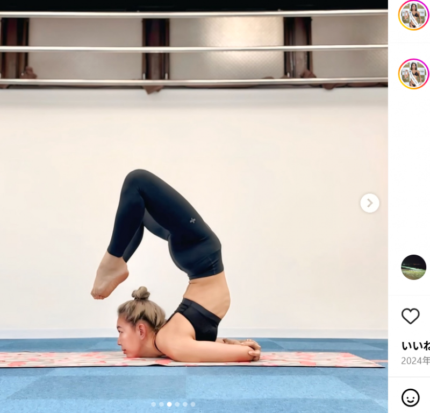Viewport: 430px width, 413px height.
Task: Jump to the first carousel dot
Action: pos(154,404)
